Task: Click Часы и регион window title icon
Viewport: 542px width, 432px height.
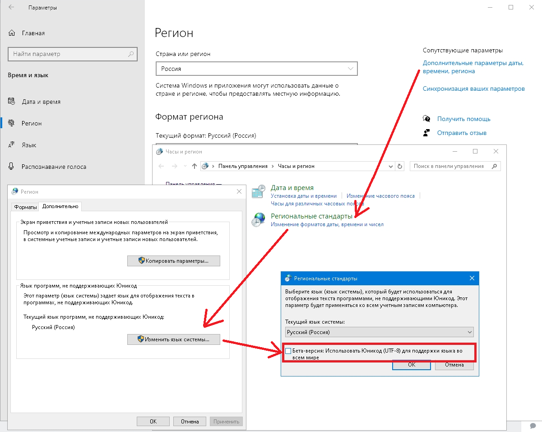Action: point(159,152)
